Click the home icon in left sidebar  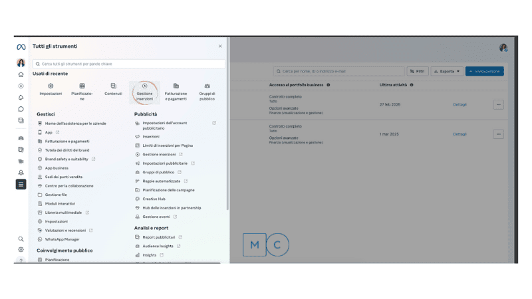click(21, 74)
